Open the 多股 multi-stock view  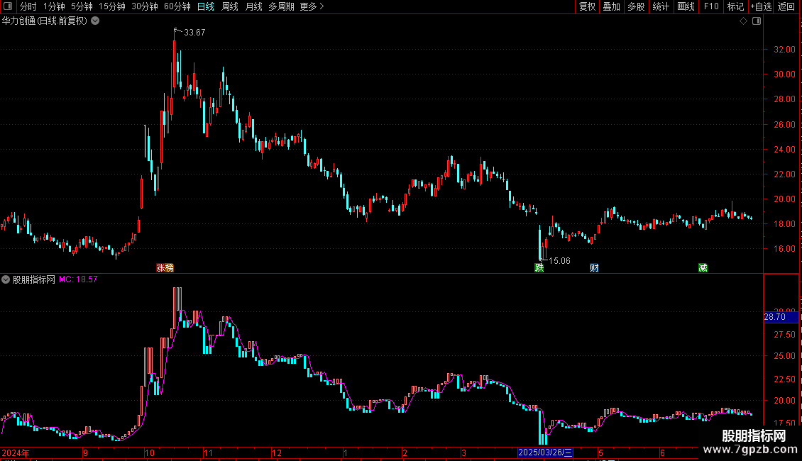[x=636, y=6]
